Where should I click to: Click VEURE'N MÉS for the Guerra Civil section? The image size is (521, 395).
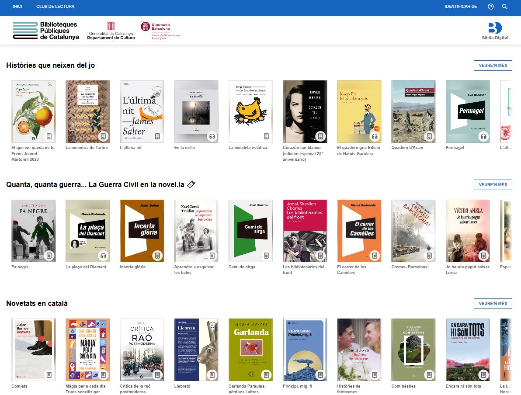pos(493,185)
